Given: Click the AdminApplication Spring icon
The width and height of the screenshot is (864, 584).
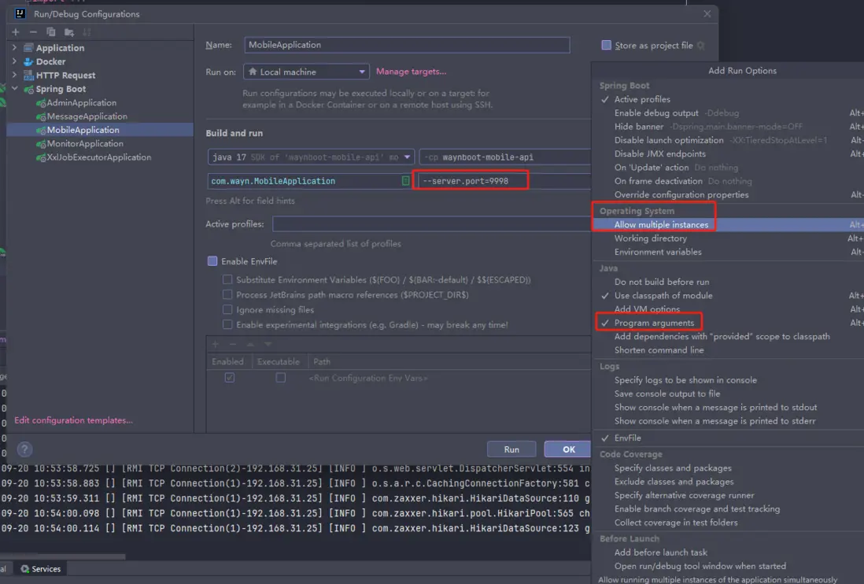Looking at the screenshot, I should point(41,103).
